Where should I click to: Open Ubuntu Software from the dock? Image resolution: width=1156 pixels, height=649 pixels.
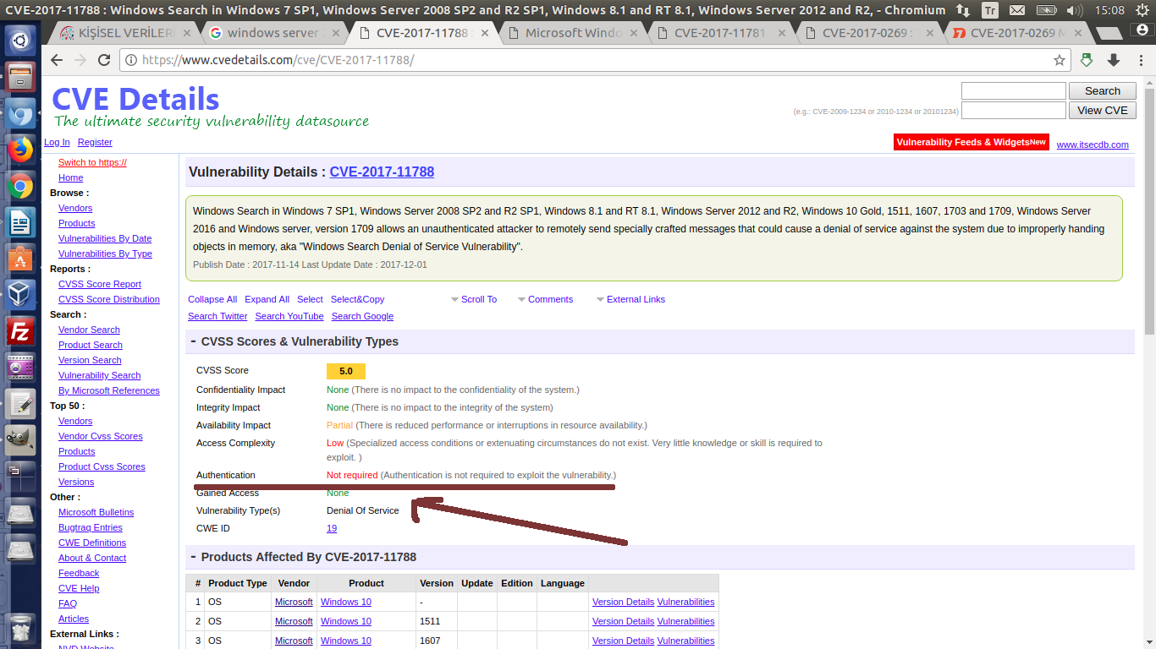pos(20,259)
